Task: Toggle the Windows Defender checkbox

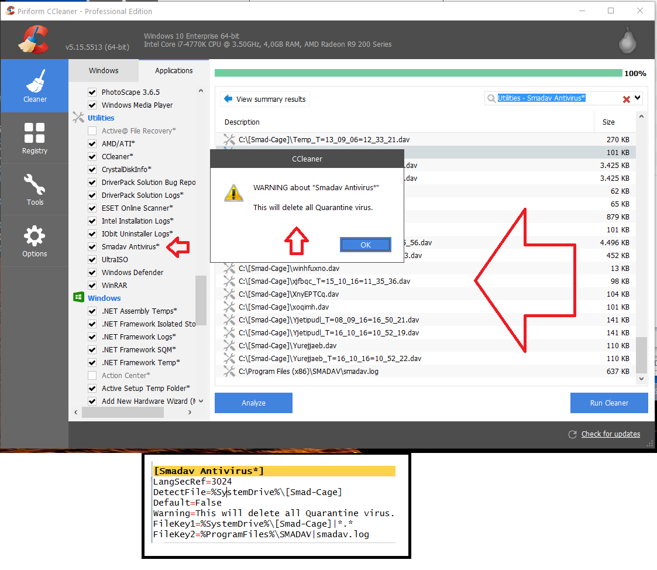Action: click(92, 273)
